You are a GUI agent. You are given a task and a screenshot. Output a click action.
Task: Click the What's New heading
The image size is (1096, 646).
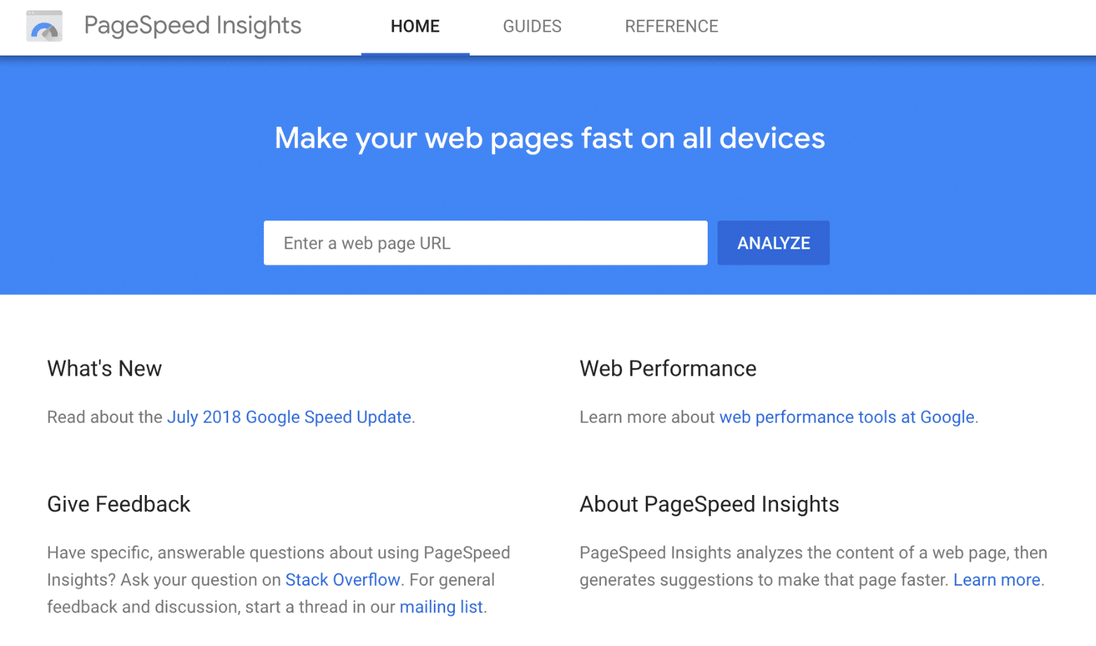(105, 369)
